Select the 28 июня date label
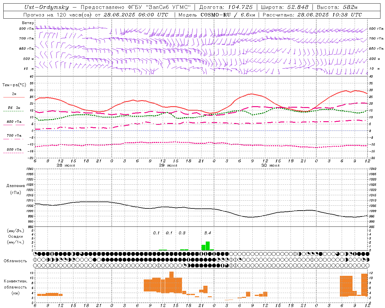Screen dimensions: 385x308 (66, 165)
